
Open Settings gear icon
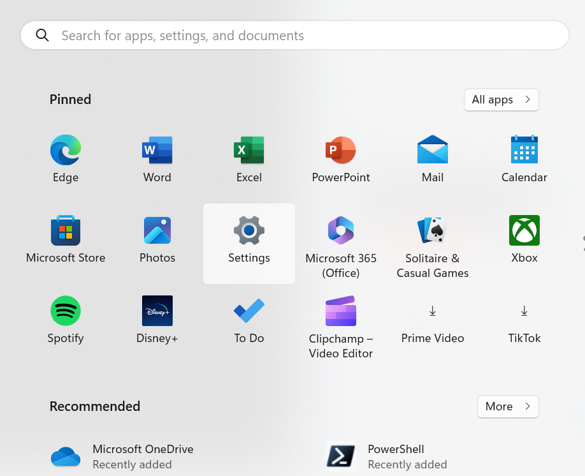click(x=249, y=230)
